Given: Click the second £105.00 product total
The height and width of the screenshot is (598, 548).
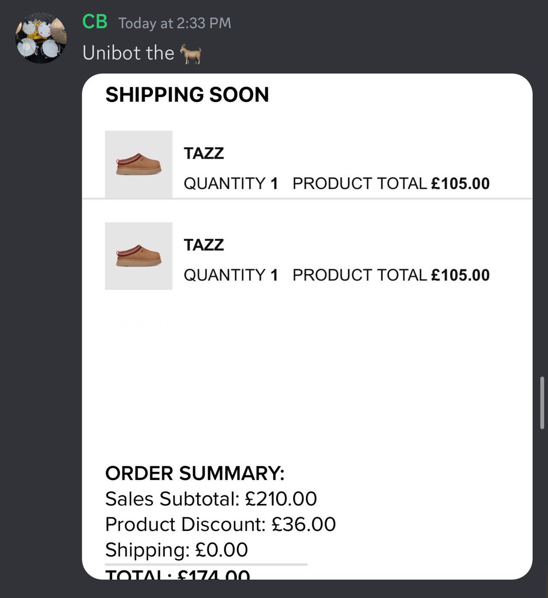Looking at the screenshot, I should (460, 275).
